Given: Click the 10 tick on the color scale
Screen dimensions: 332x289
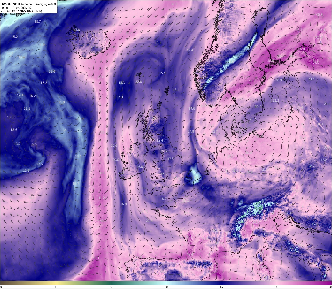Looking at the screenshot, I should point(166,287).
